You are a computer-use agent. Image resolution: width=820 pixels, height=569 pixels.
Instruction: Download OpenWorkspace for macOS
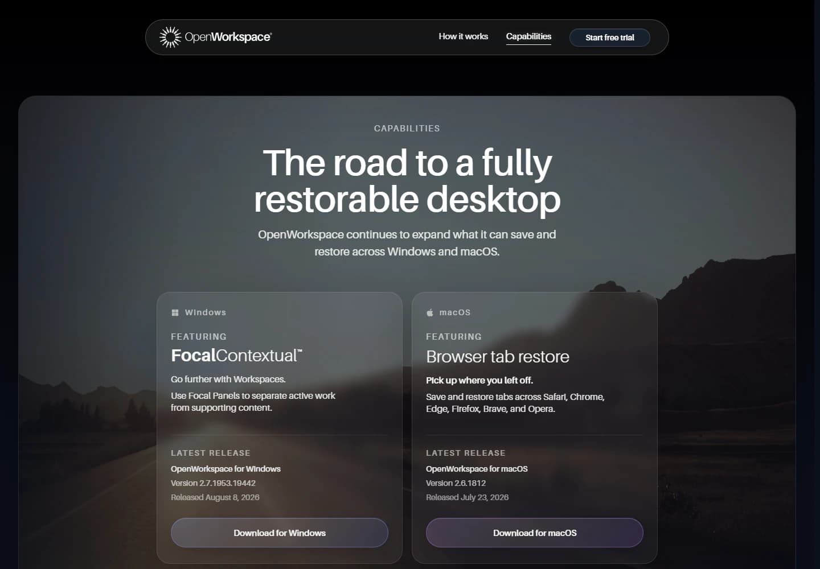(535, 533)
